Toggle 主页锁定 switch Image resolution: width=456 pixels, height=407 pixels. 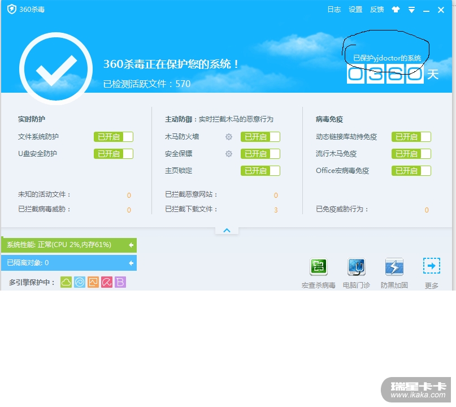(x=260, y=171)
